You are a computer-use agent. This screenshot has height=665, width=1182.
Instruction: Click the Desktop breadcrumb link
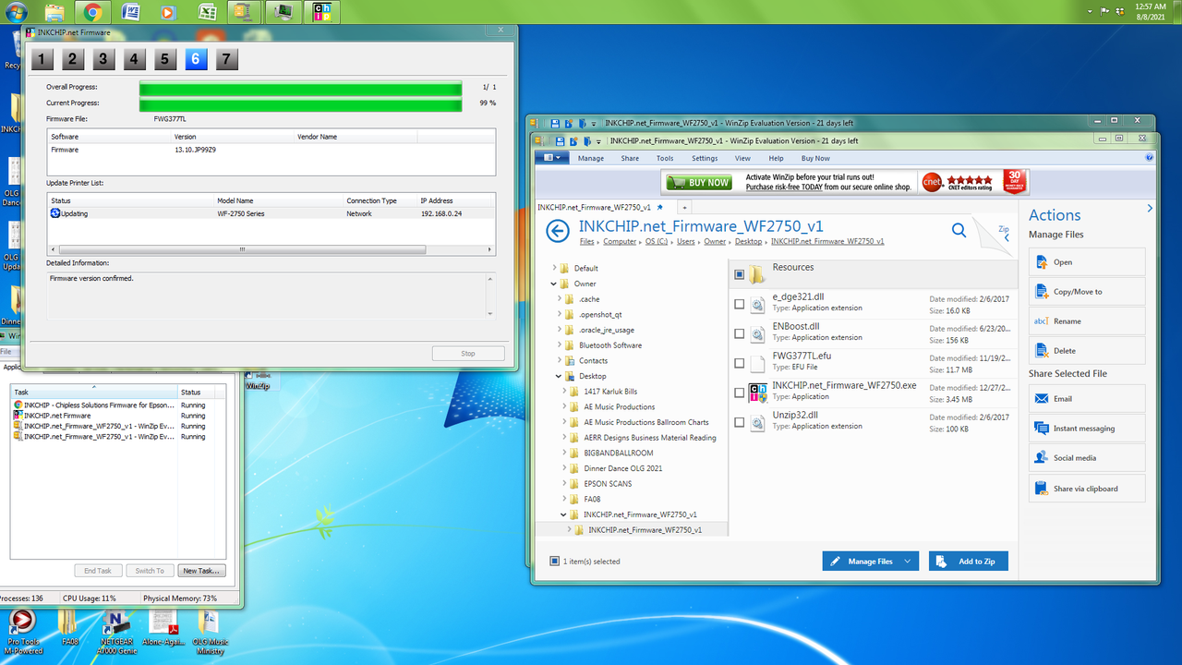click(749, 241)
